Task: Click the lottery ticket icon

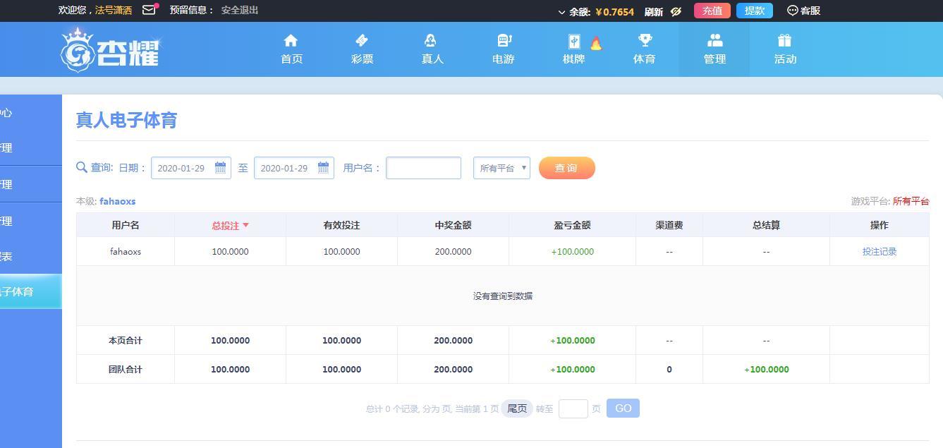Action: click(362, 40)
